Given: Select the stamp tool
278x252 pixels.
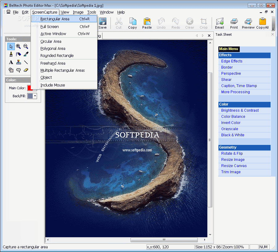Looking at the screenshot, I should 18,62.
